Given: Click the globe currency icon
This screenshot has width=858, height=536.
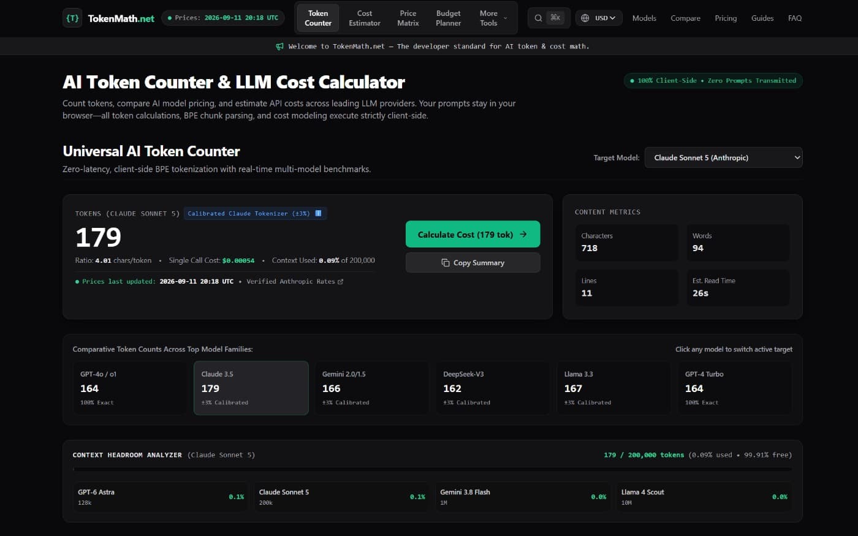Looking at the screenshot, I should tap(585, 18).
